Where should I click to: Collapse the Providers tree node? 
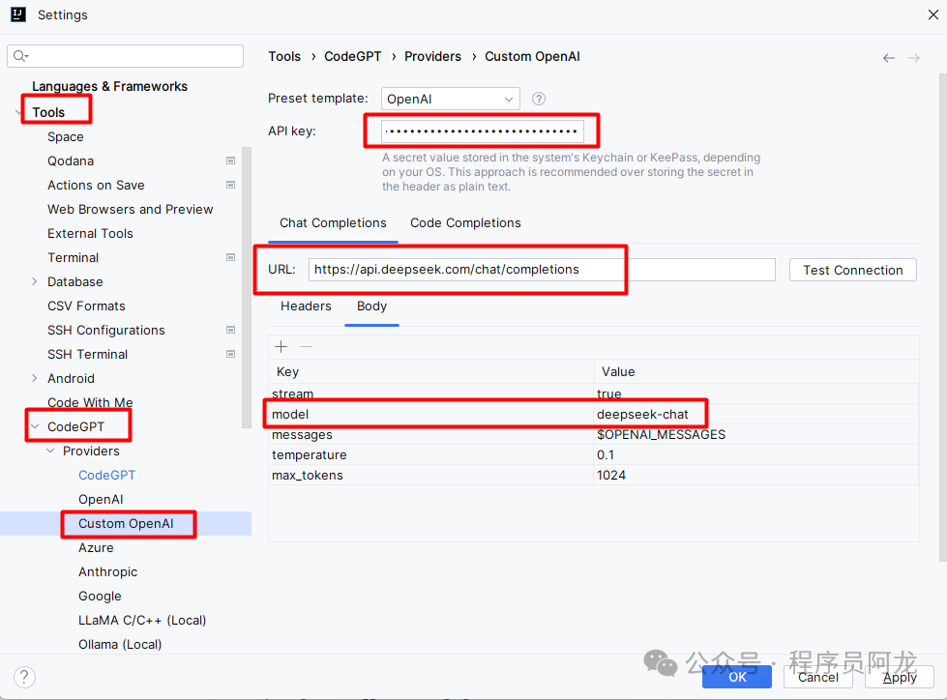(x=50, y=451)
